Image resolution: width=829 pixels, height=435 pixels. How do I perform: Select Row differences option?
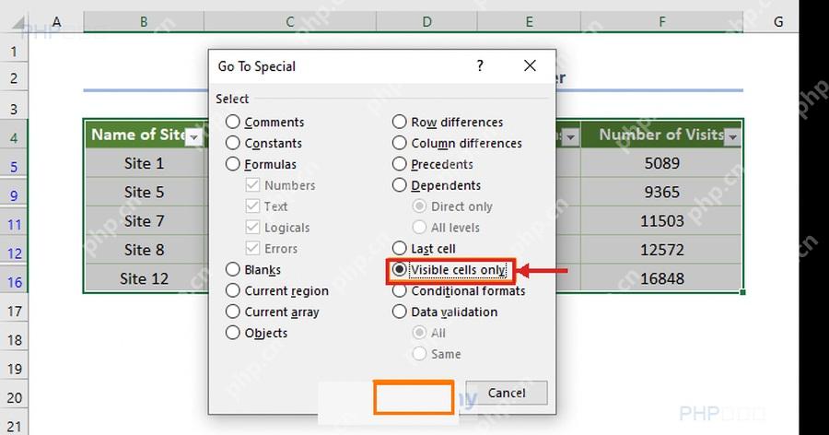point(448,123)
